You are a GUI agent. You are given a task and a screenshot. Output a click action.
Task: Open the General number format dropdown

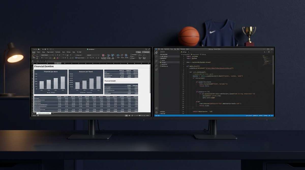[93, 55]
